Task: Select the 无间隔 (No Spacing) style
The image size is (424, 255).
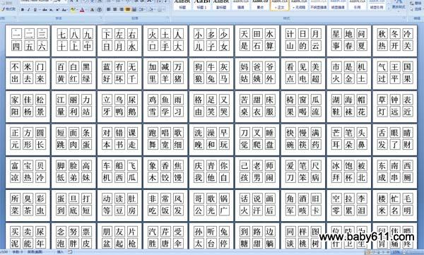Action: (x=299, y=5)
